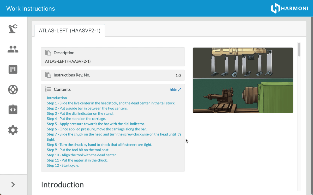Go to Step 2 guide bar link
Screen dimensions: 313x195
(x=87, y=108)
